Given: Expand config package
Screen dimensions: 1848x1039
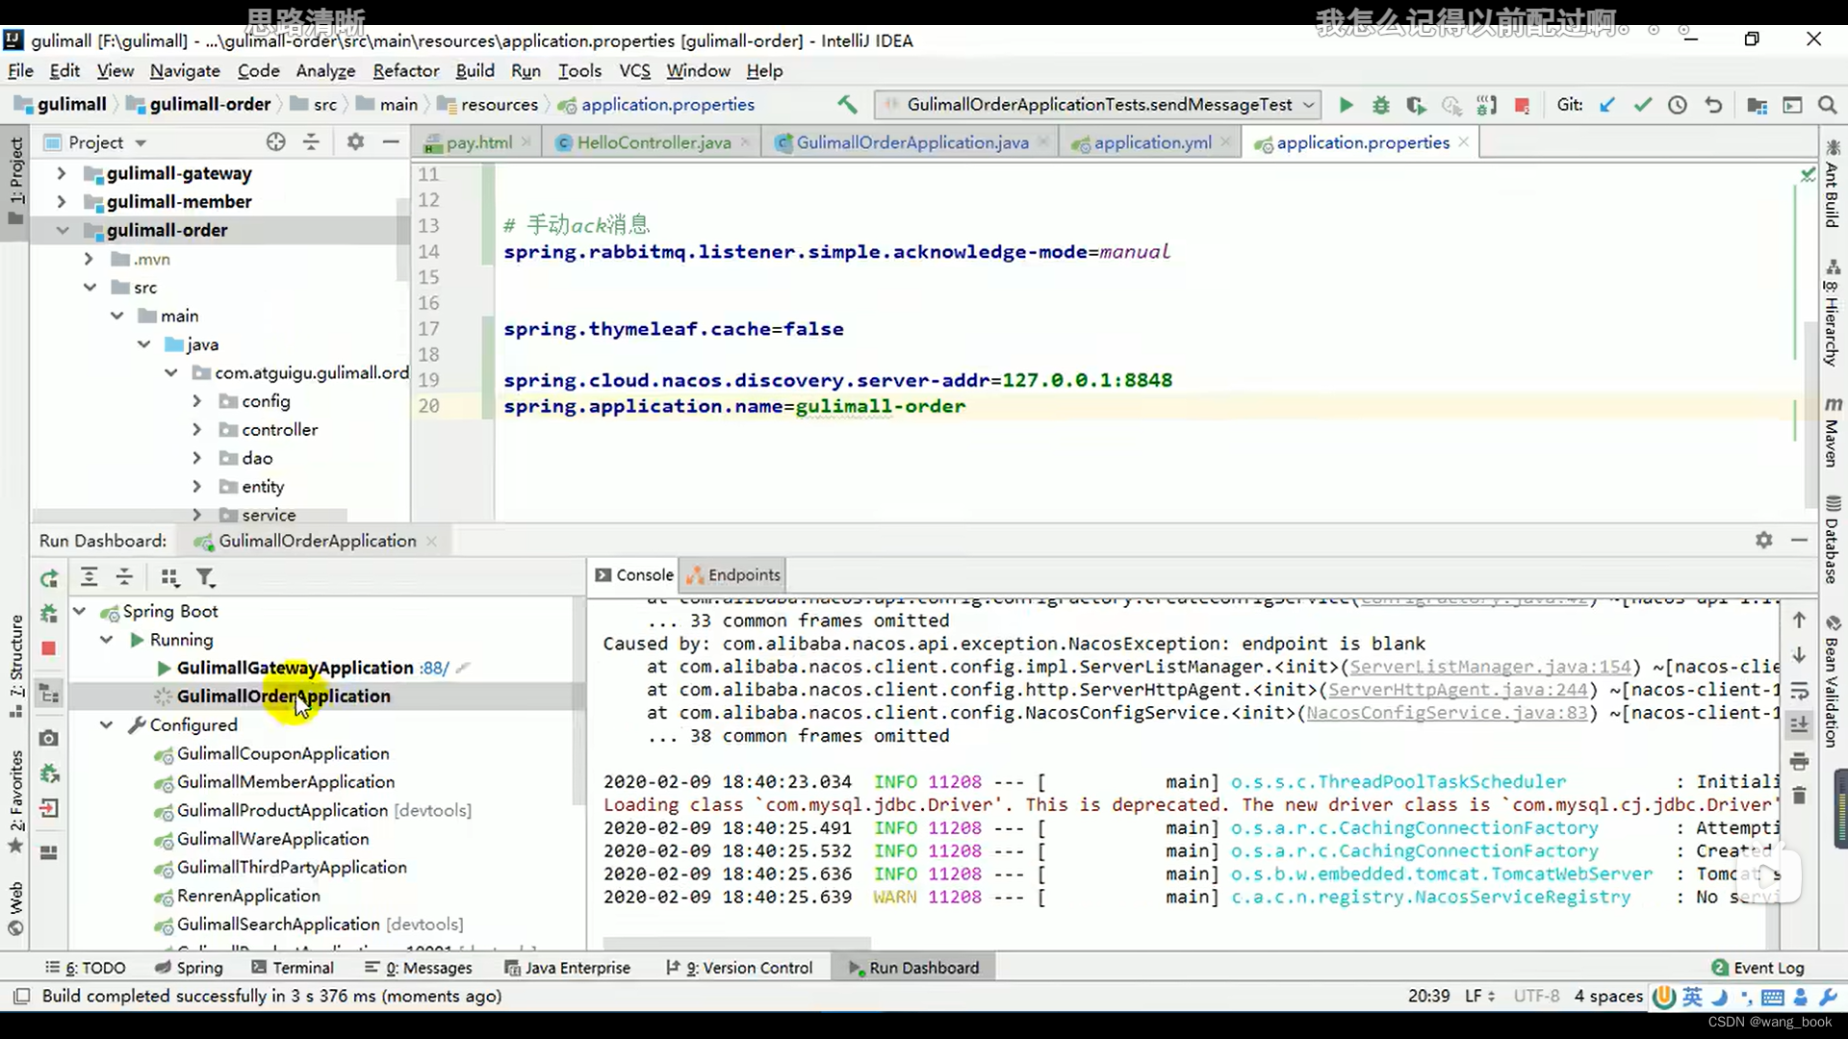Looking at the screenshot, I should [x=196, y=400].
